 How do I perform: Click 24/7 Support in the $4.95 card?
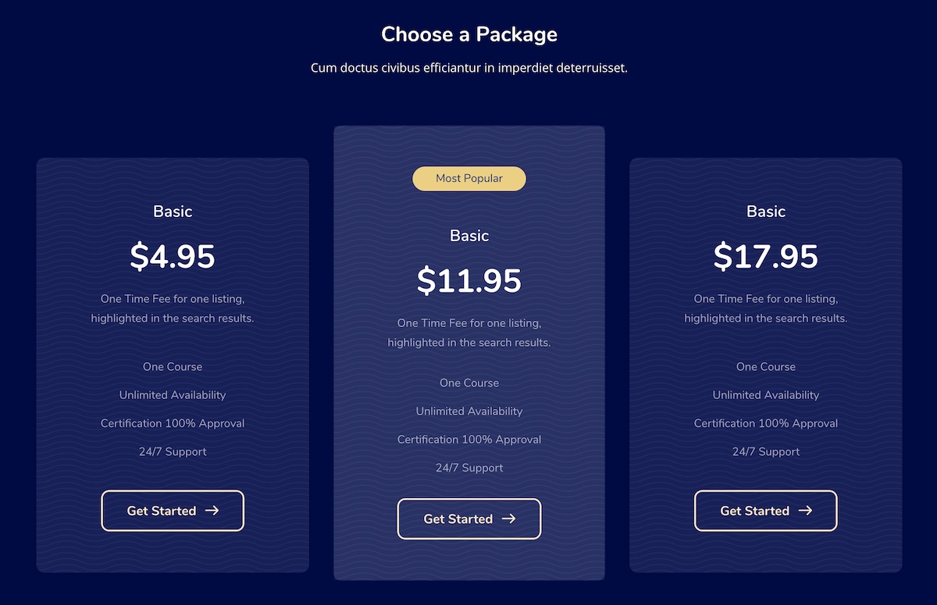click(173, 452)
